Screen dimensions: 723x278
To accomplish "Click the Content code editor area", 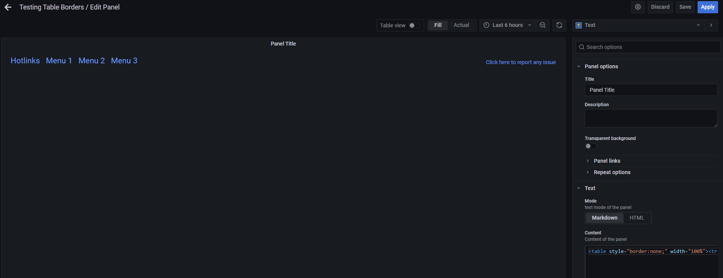I will pyautogui.click(x=652, y=262).
